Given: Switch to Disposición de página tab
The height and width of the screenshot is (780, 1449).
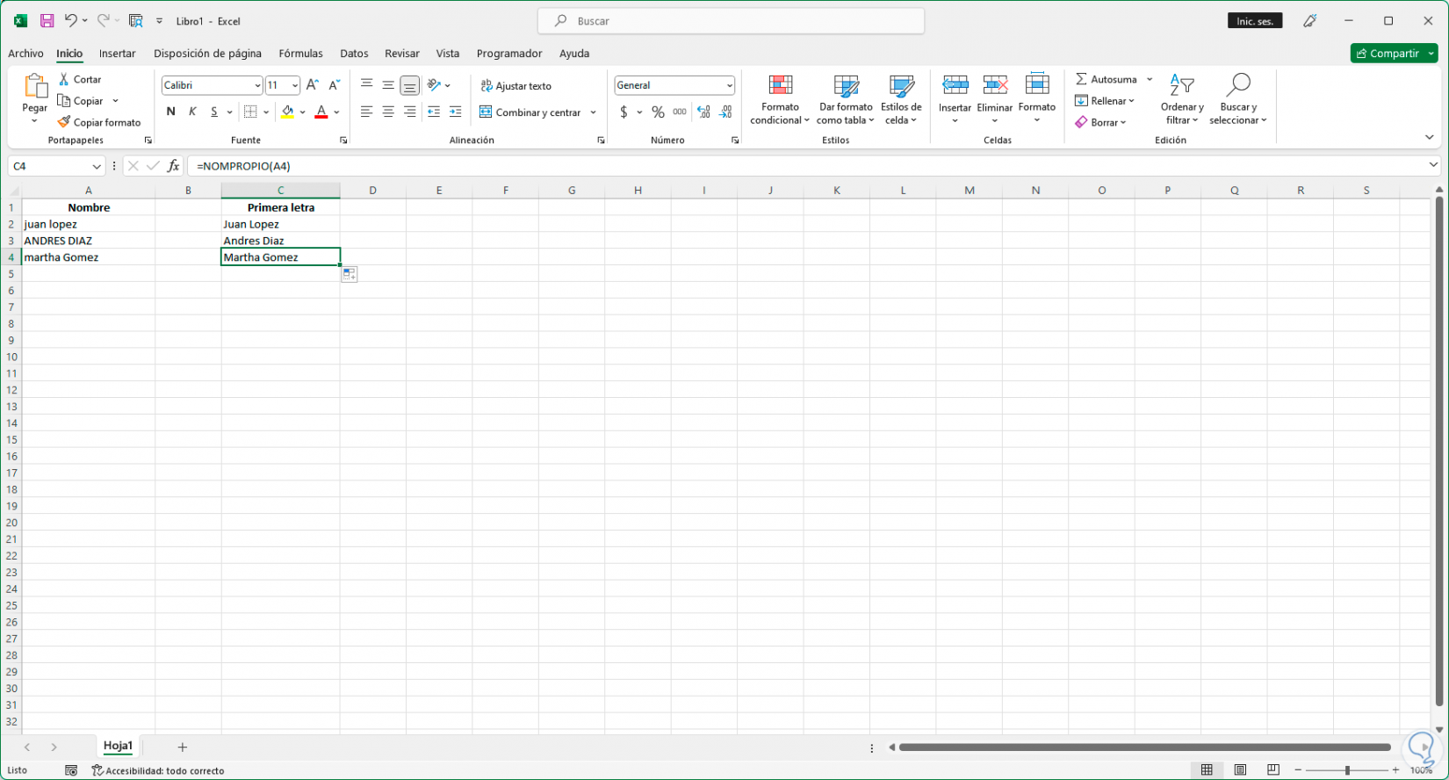Looking at the screenshot, I should pyautogui.click(x=207, y=54).
